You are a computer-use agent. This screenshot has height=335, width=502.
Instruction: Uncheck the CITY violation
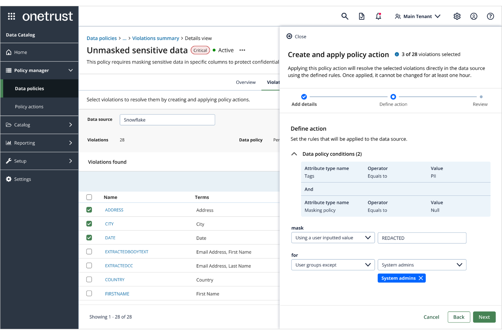(x=89, y=223)
